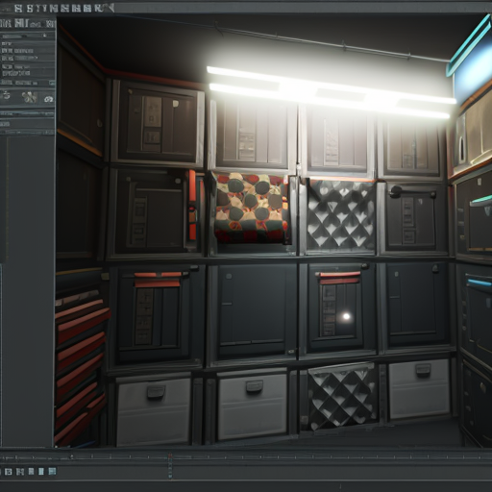Open the dropdown arrow beside the left panel slider

pyautogui.click(x=44, y=36)
